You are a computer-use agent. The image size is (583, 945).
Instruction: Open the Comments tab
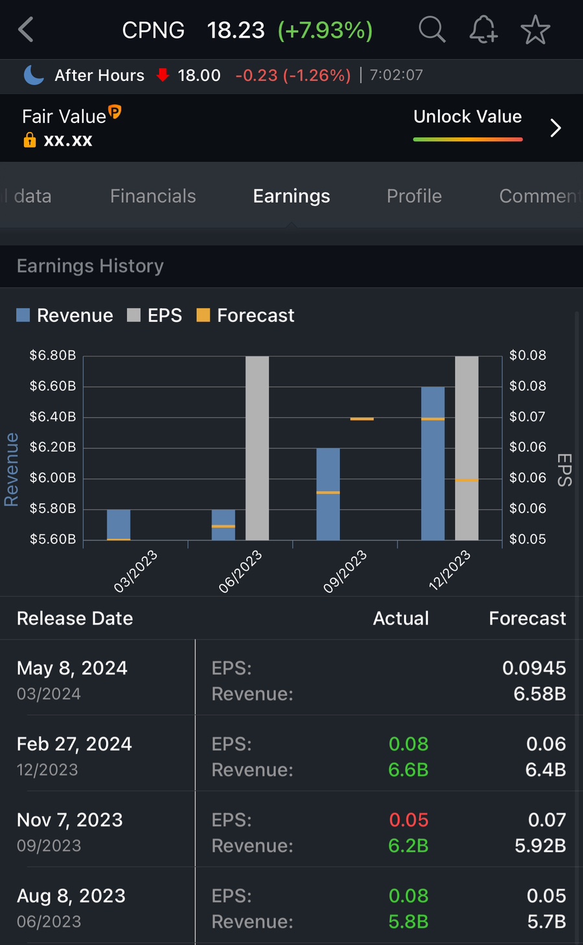pos(540,196)
